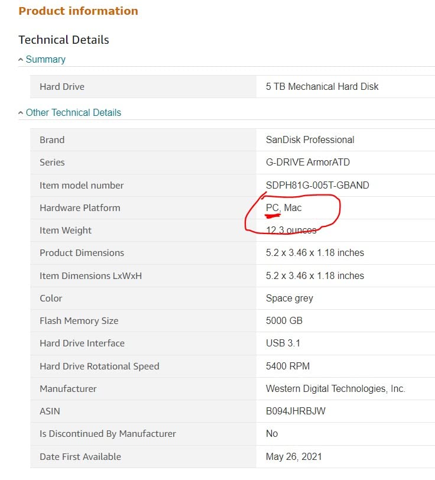Screen dimensions: 435x480
Task: Select value 5400 RPM
Action: coord(288,366)
